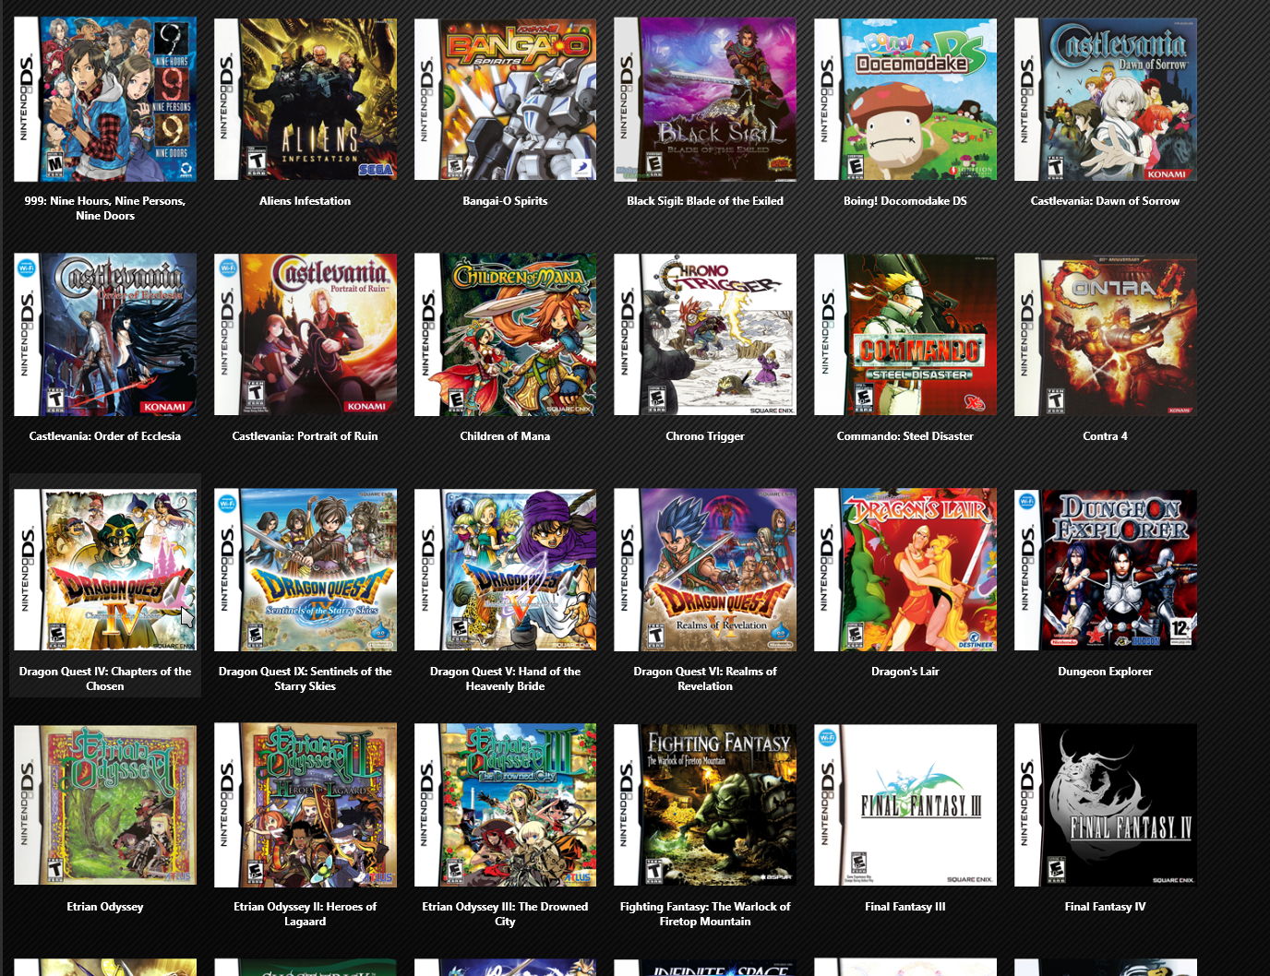Click 'Fighting Fantasy: The Warlock of Firetop Mountain' text

click(705, 914)
